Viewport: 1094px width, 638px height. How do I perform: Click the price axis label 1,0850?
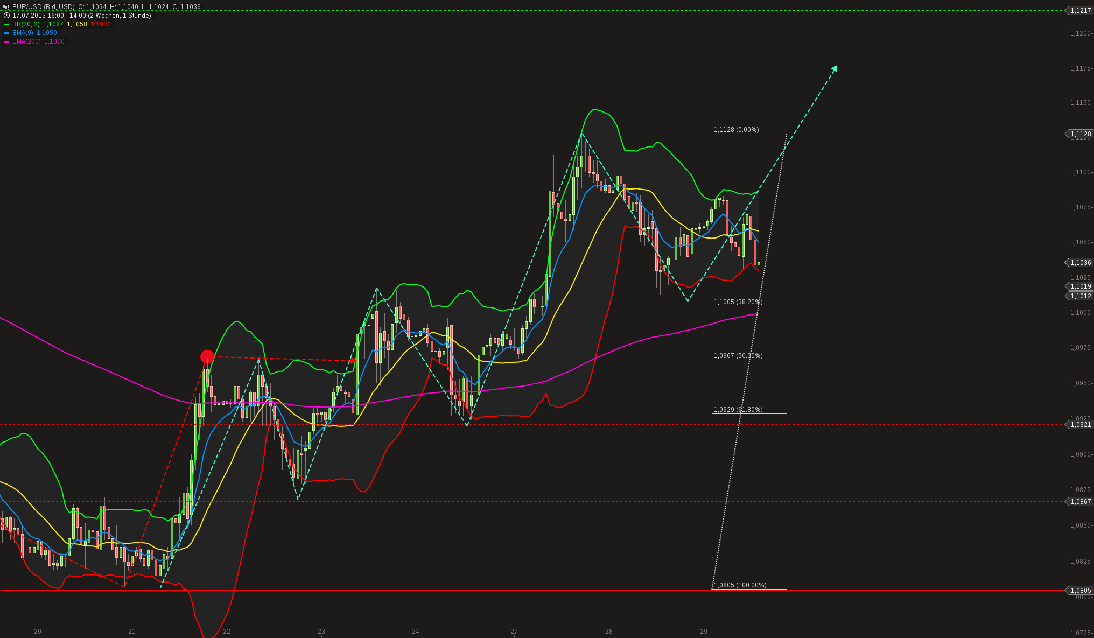(1080, 525)
